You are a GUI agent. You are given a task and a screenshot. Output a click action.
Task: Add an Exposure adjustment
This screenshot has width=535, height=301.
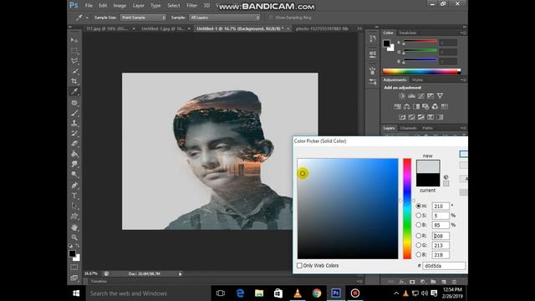(x=431, y=96)
